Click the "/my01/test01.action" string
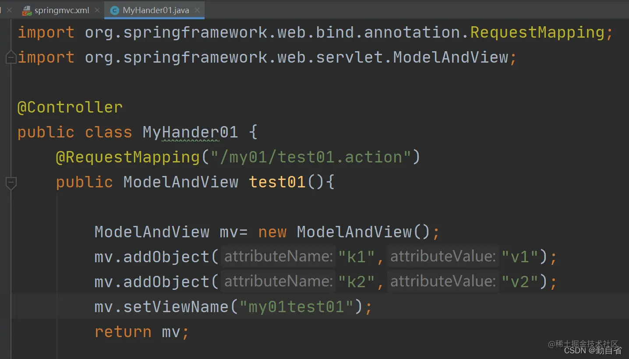The width and height of the screenshot is (629, 359). pos(311,158)
